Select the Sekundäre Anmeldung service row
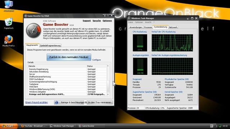230x129 pixels. 68,72
